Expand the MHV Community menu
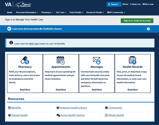Screen dimensions: 159x125 [x=116, y=12]
